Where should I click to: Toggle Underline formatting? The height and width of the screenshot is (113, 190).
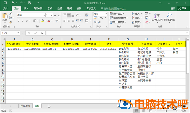(27, 21)
